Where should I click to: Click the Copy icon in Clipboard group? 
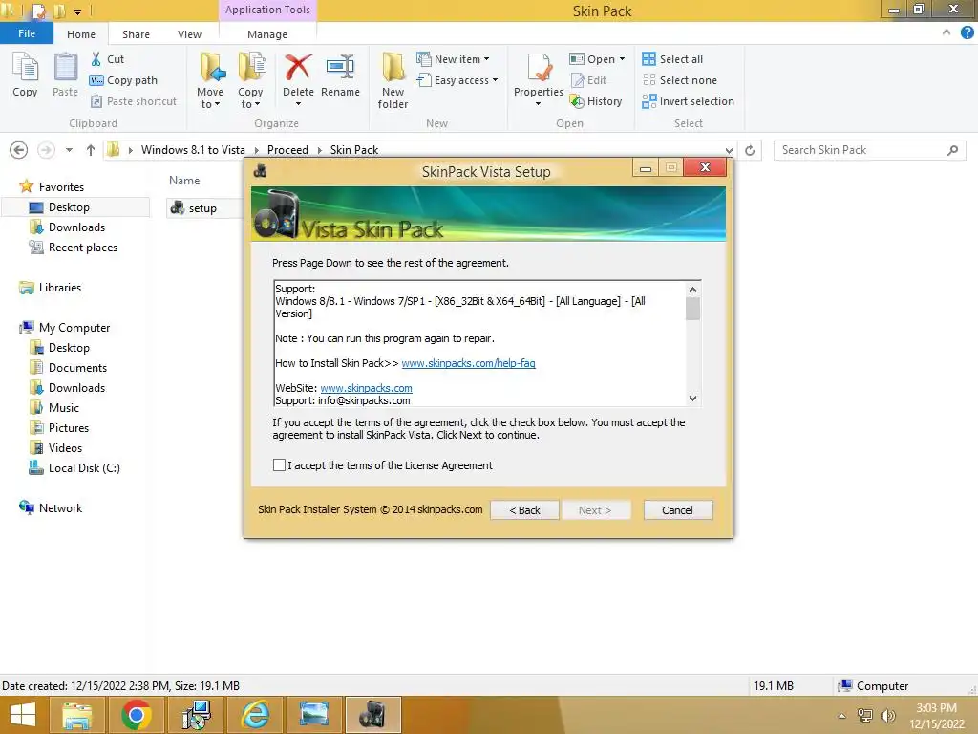click(25, 68)
